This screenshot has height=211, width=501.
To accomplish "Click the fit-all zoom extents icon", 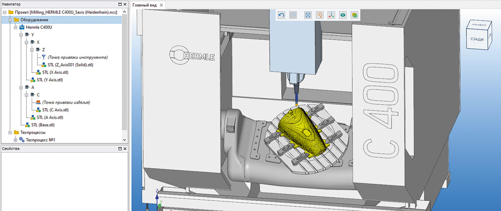I will [308, 15].
